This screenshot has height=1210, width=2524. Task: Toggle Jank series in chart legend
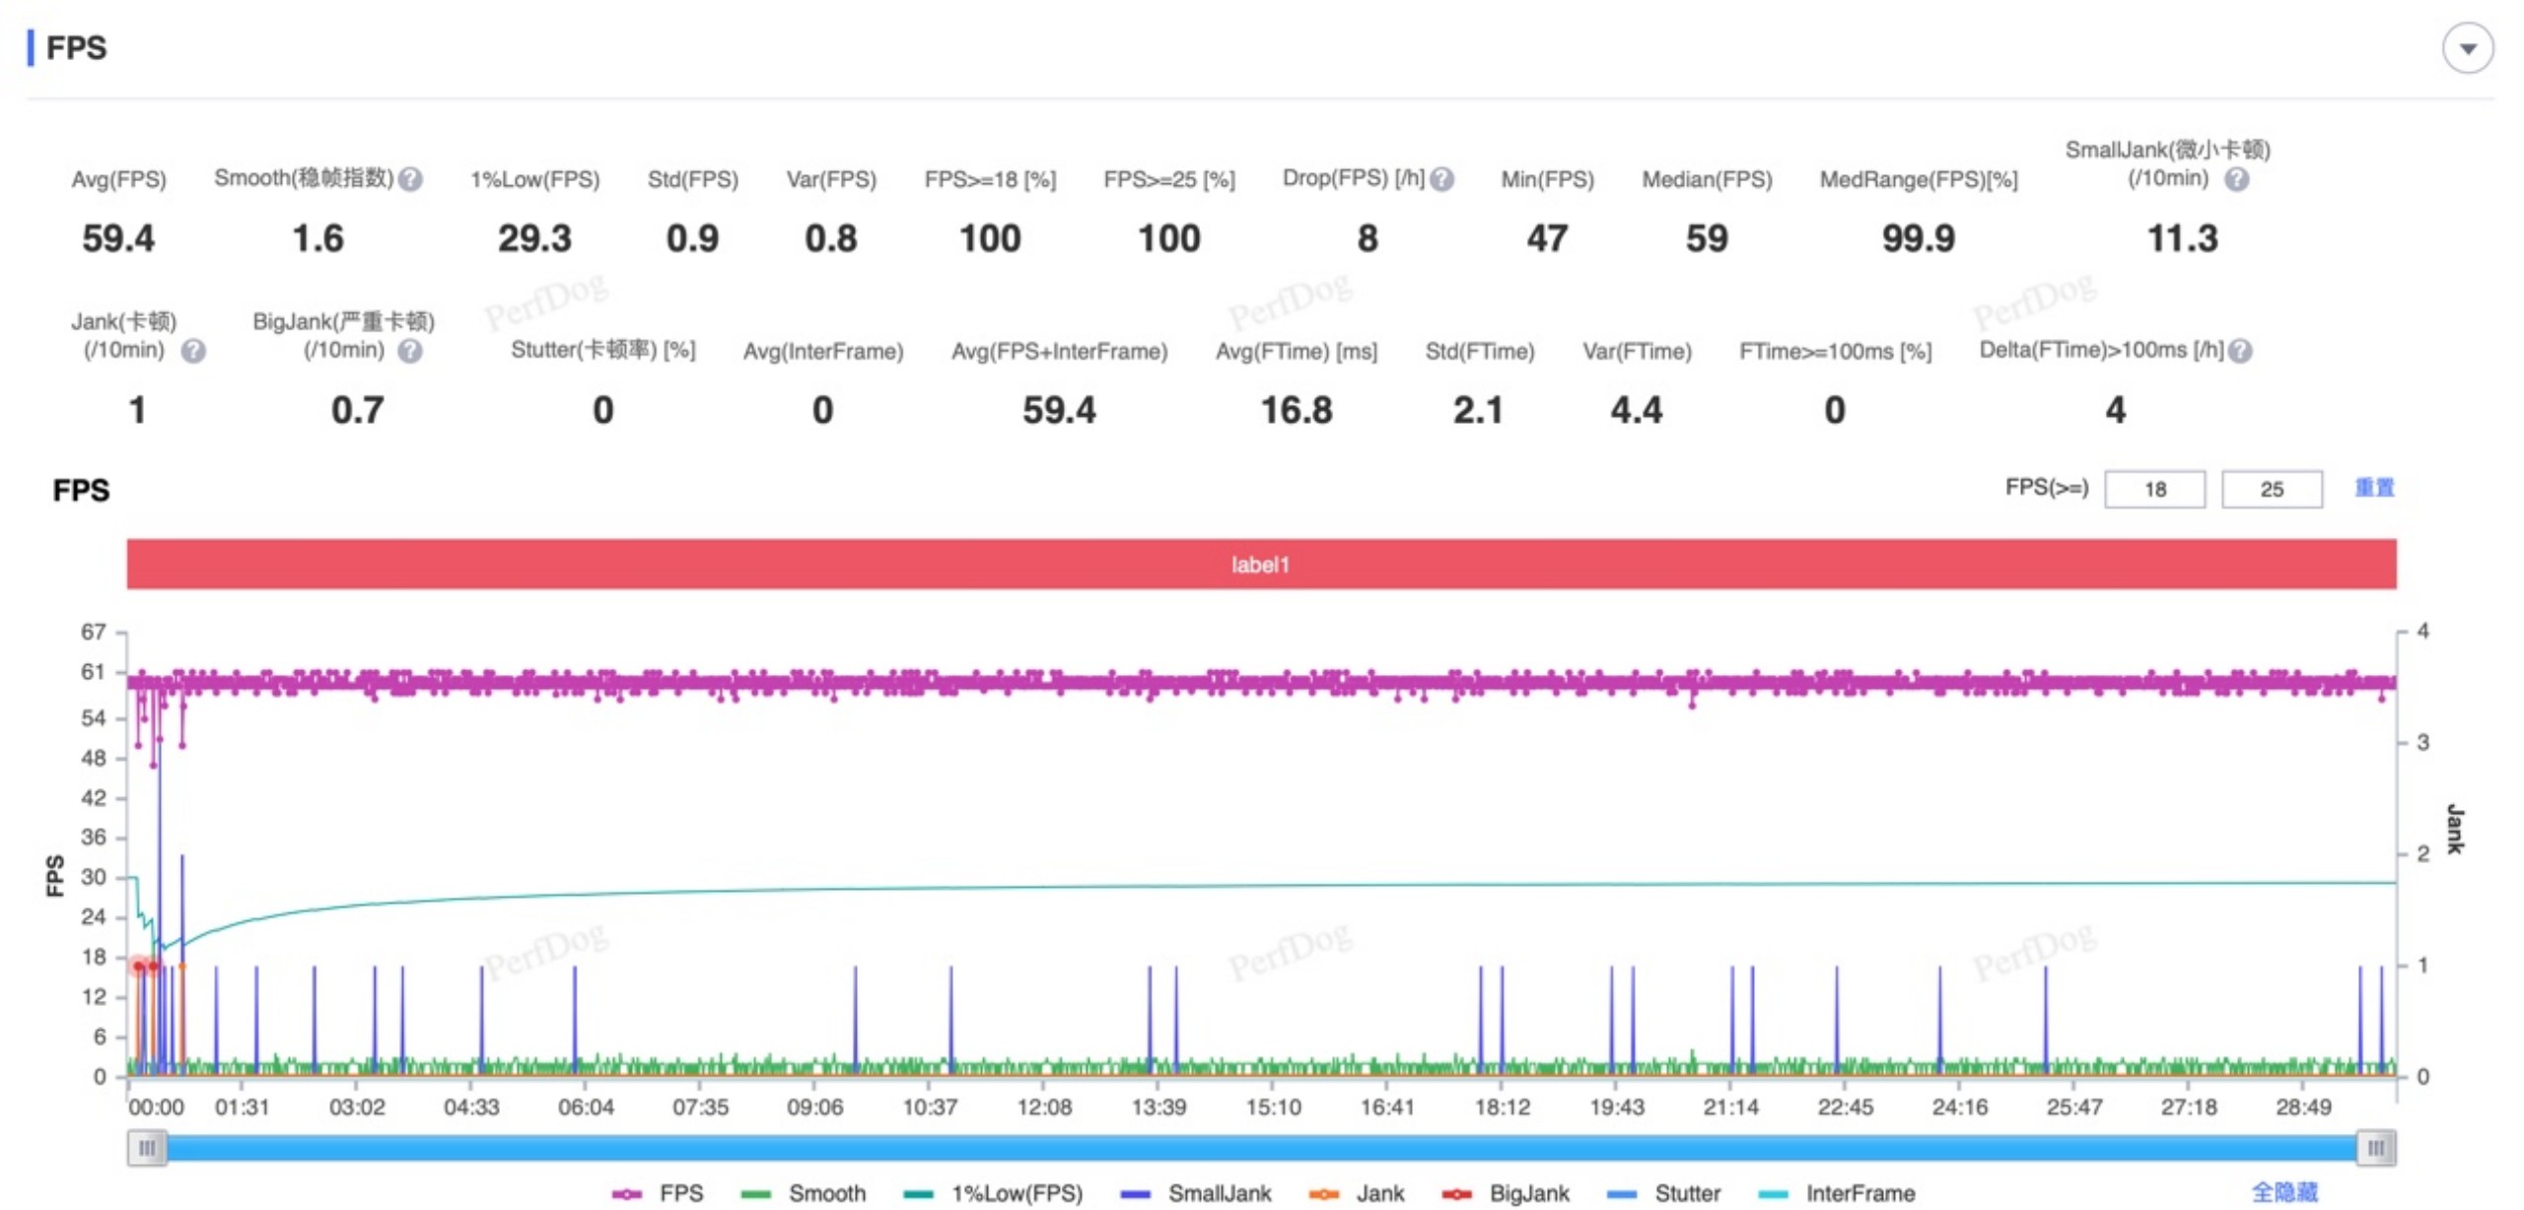pos(1357,1192)
